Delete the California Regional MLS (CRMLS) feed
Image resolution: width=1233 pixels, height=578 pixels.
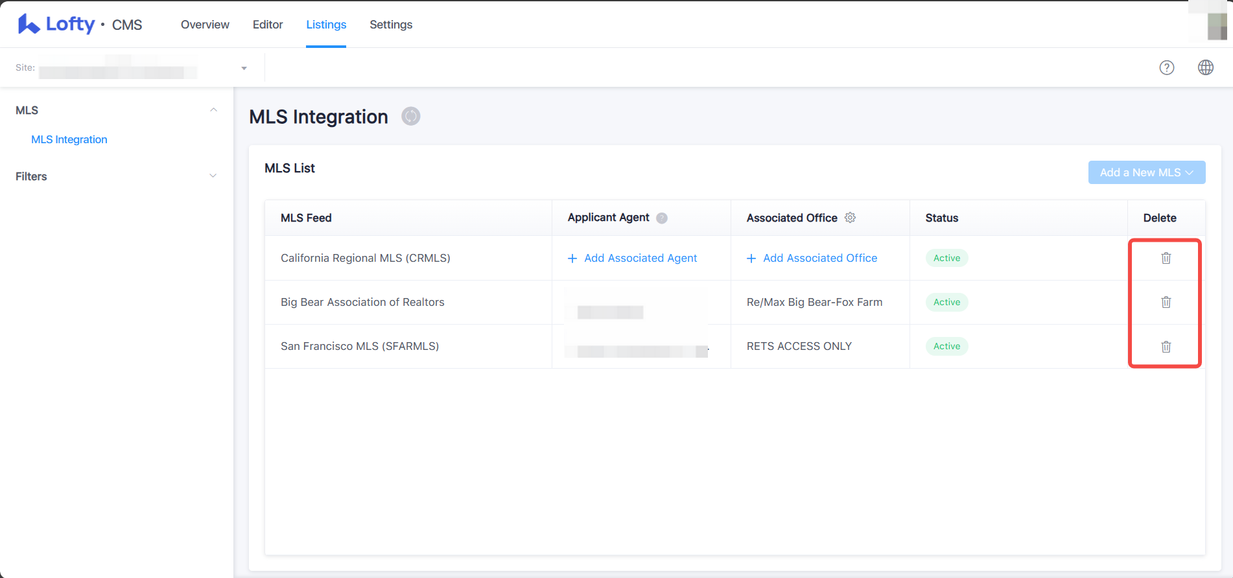pyautogui.click(x=1166, y=258)
